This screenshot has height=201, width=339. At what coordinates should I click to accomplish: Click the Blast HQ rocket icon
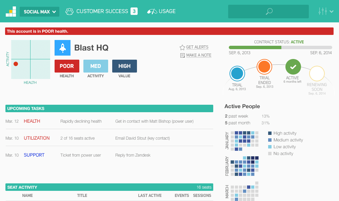[x=62, y=48]
